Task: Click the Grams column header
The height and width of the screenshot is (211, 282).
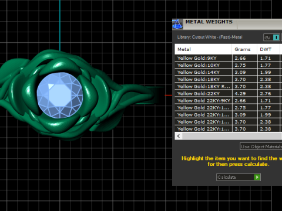Action: click(244, 49)
